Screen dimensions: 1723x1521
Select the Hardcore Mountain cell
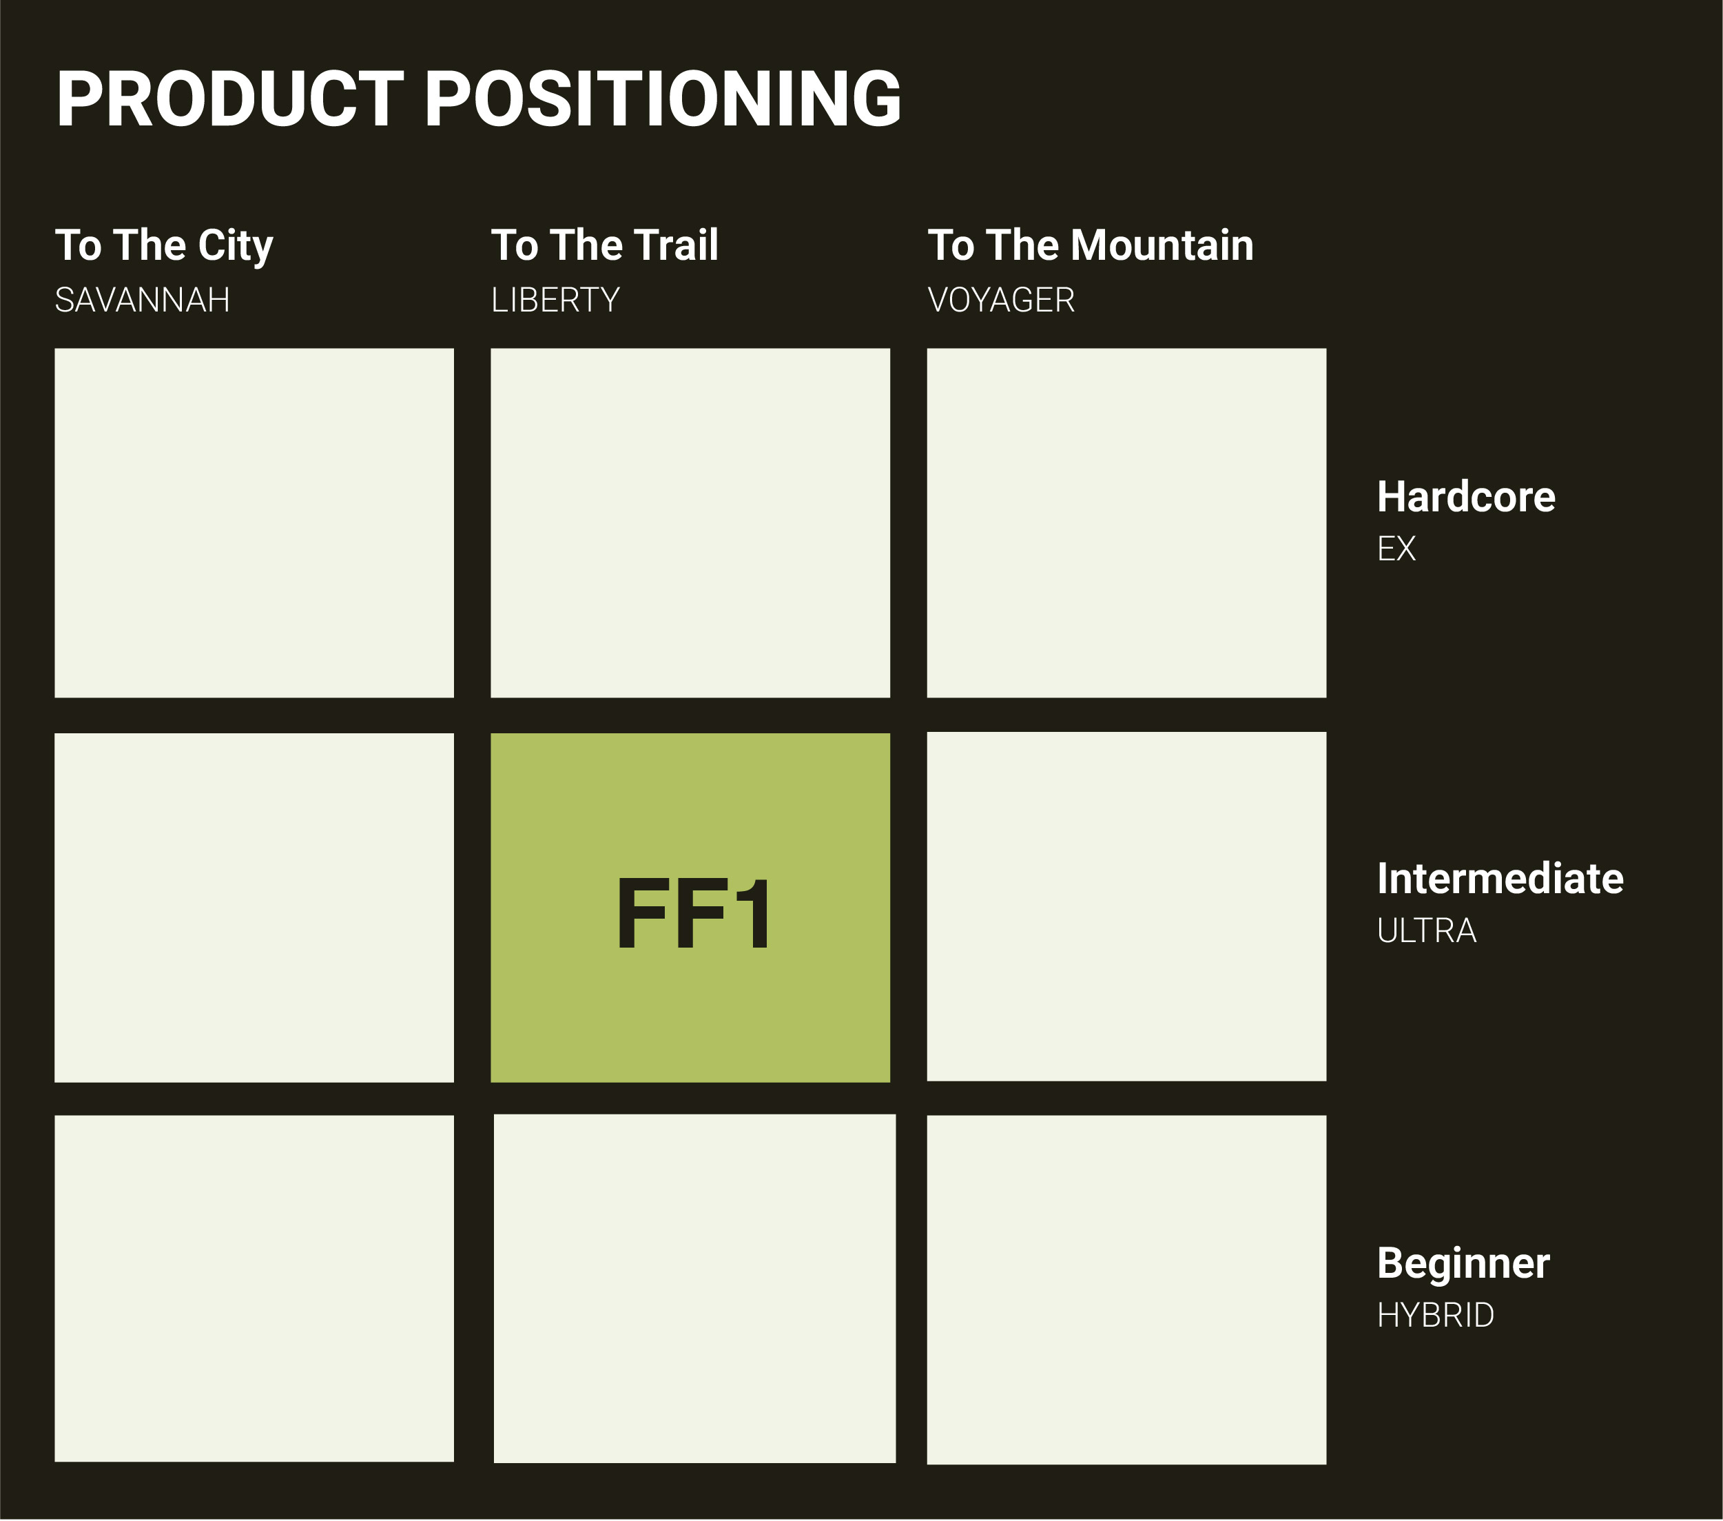1126,523
